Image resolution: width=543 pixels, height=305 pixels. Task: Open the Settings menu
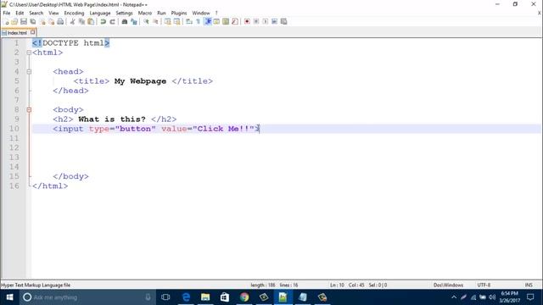(x=125, y=13)
